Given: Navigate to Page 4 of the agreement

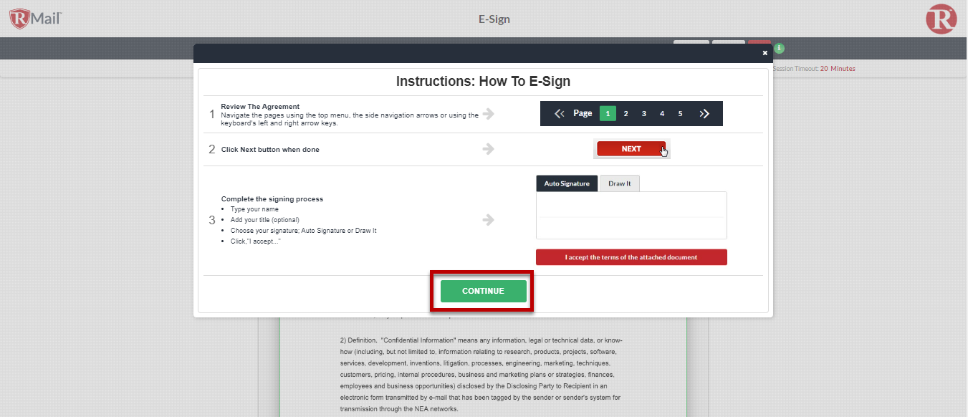Looking at the screenshot, I should (x=661, y=112).
